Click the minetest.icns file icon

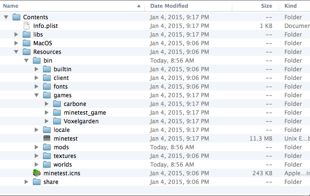pyautogui.click(x=37, y=173)
